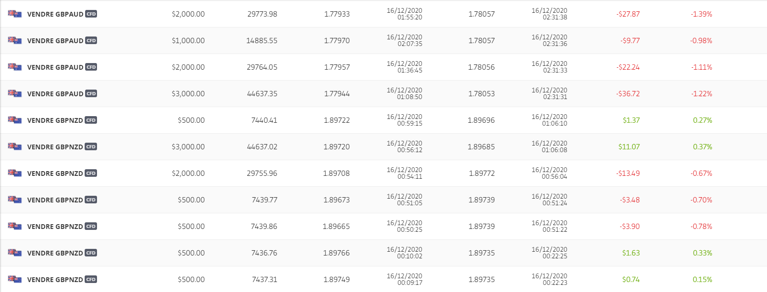Click the flag icon of the GBPNZD trade gaining $11.07
Screen dimensions: 767x292
(x=15, y=146)
